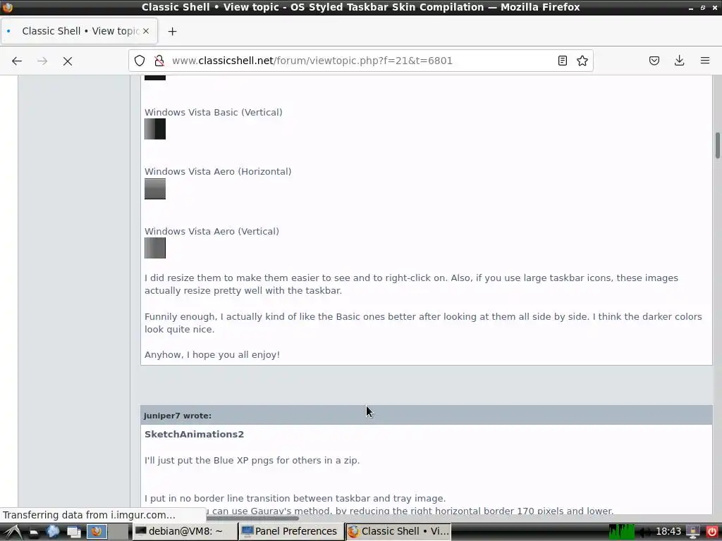This screenshot has height=541, width=722.
Task: Click the insecure connection lock icon
Action: 159,61
